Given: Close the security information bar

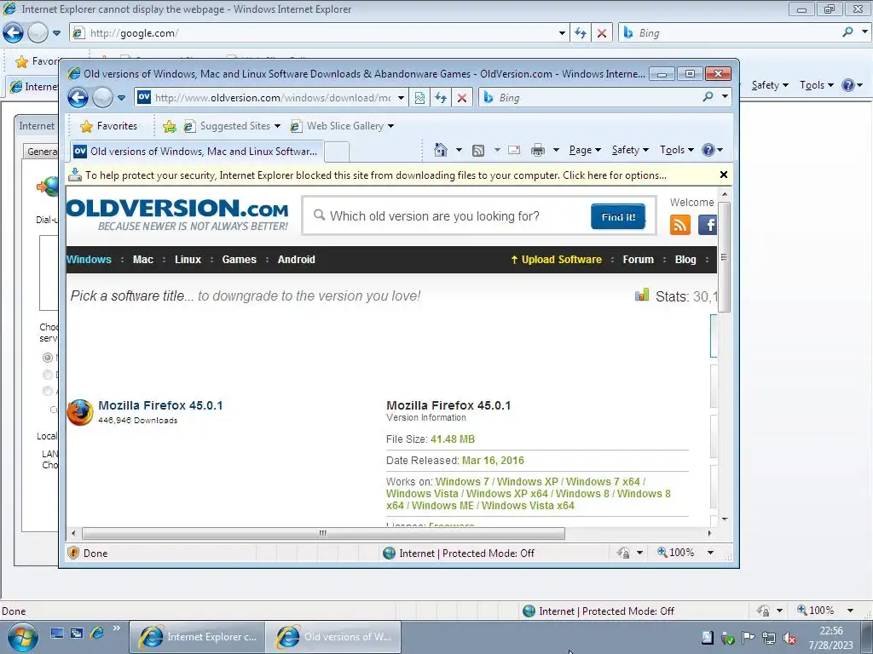Looking at the screenshot, I should tap(723, 175).
